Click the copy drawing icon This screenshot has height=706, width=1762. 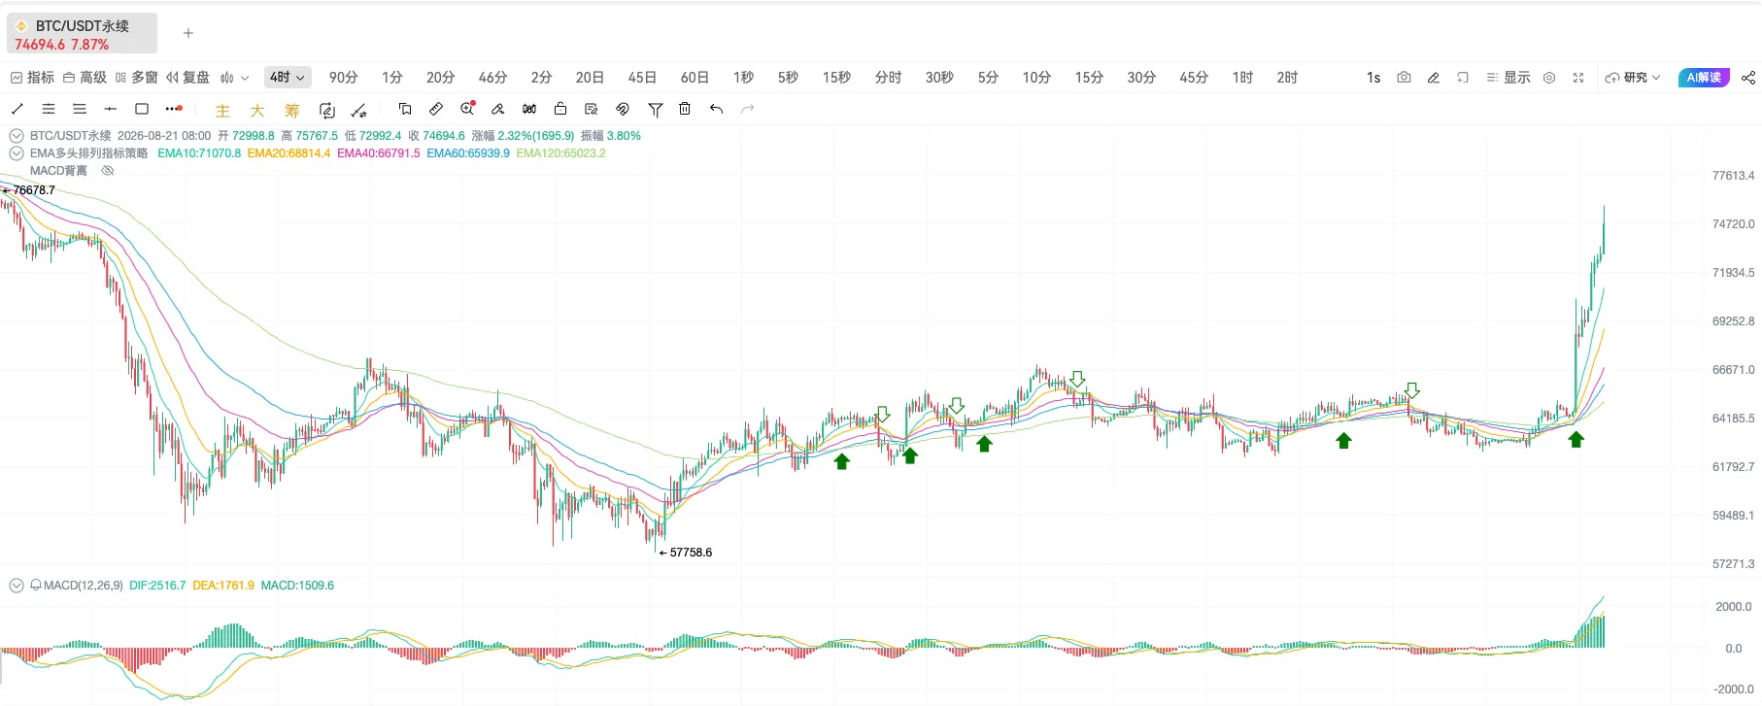[x=405, y=109]
